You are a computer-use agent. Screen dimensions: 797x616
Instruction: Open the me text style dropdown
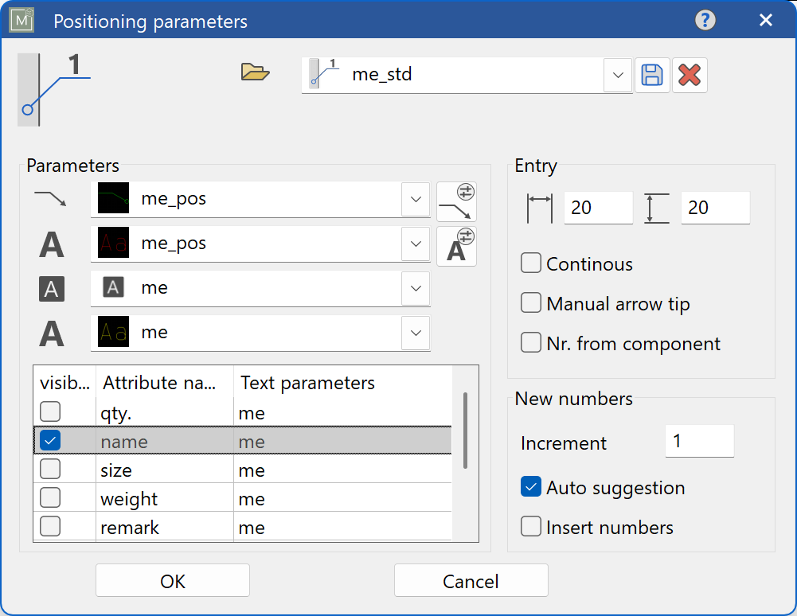coord(416,289)
